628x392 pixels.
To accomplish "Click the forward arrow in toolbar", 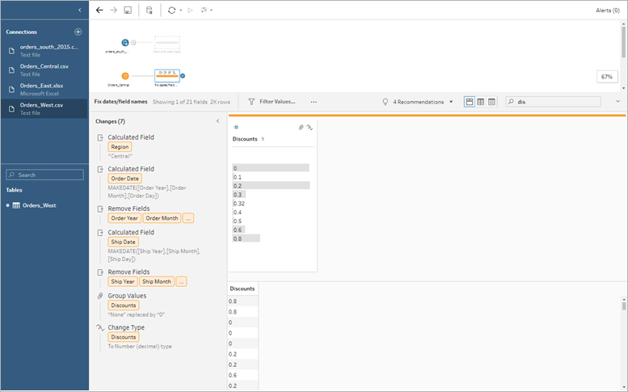I will [x=113, y=10].
